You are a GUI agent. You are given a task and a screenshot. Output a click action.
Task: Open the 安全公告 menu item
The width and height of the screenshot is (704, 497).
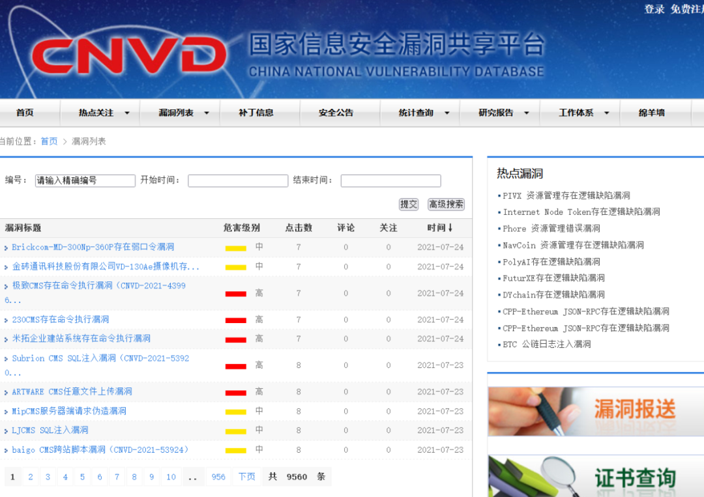pyautogui.click(x=336, y=113)
